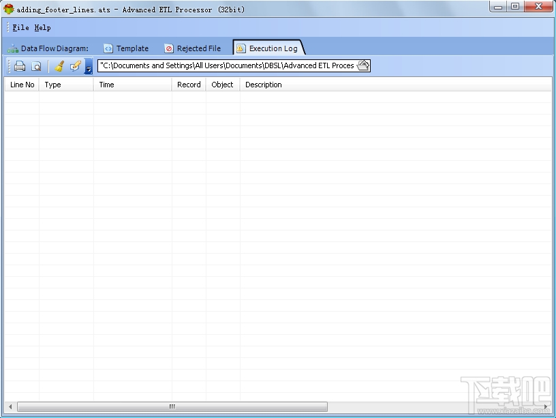The image size is (556, 418).
Task: Click the Template blue brackets icon
Action: coord(108,48)
